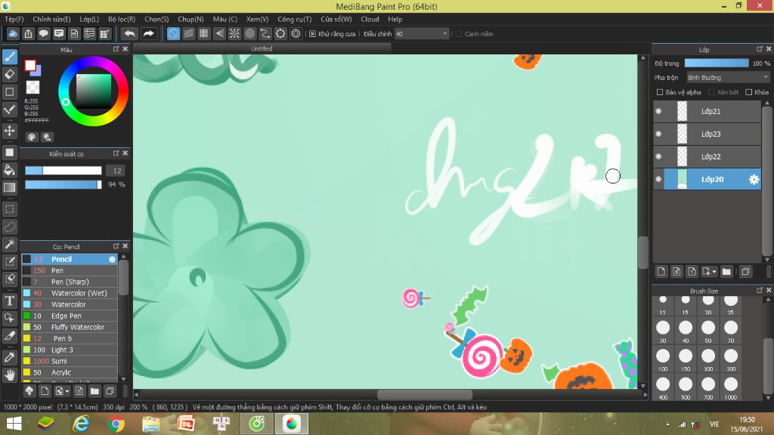Open Lớp20 layer settings gear
This screenshot has height=435, width=774.
(754, 180)
